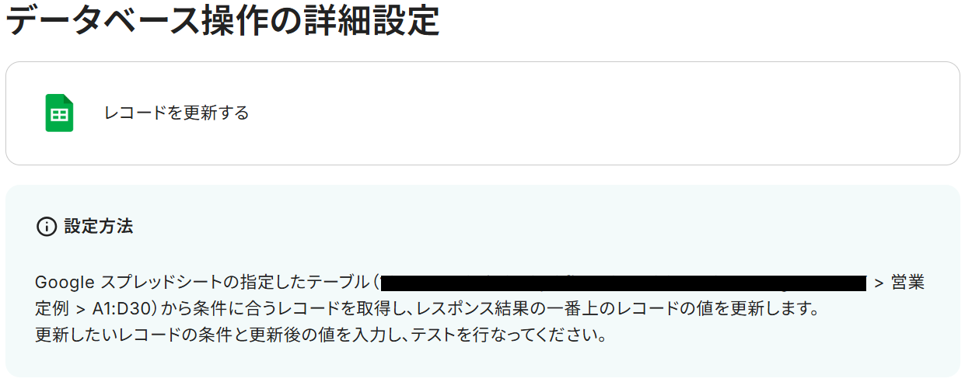This screenshot has width=965, height=382.
Task: Click the phrase 条件に合うレコードを取得し
Action: 293,309
